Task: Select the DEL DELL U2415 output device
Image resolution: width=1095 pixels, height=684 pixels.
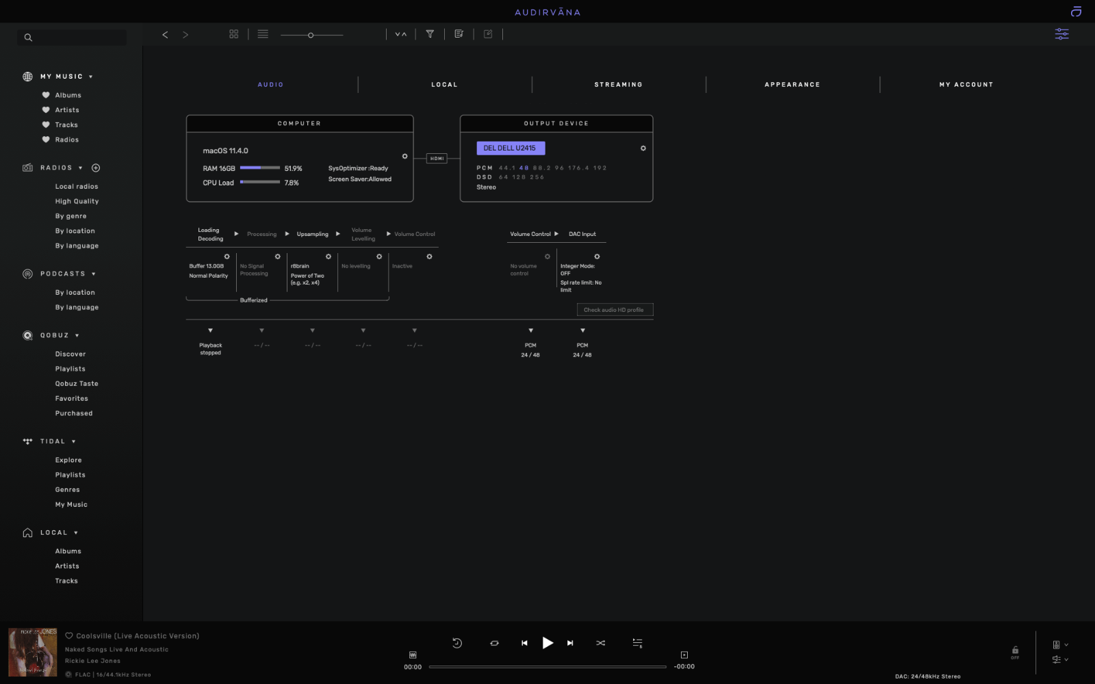Action: (511, 148)
